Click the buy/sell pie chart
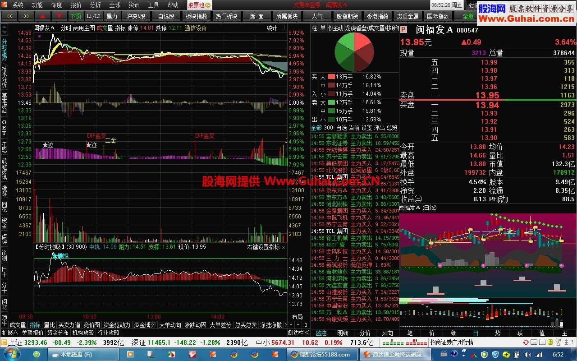 click(x=355, y=51)
